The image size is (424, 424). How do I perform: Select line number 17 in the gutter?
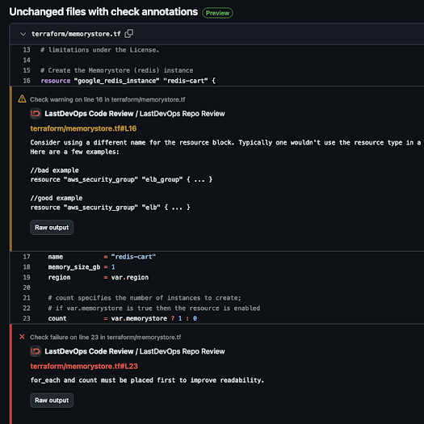click(27, 257)
